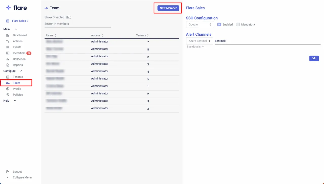This screenshot has height=184, width=324.
Task: Click the Reports document icon
Action: coord(8,65)
